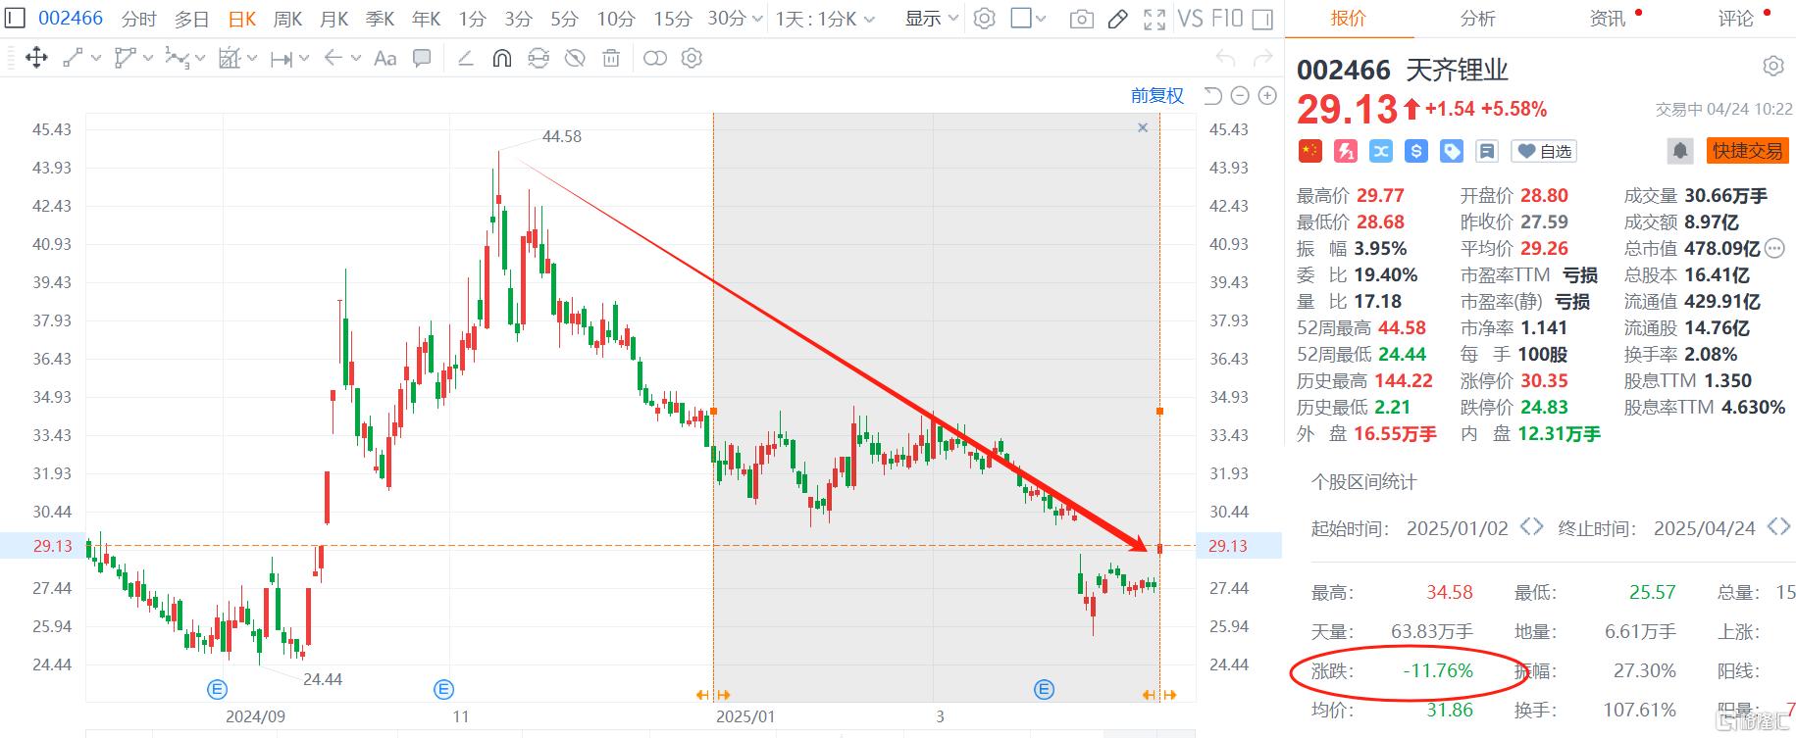Click the 002466 stock code link
Screen dimensions: 1796x738
coord(71,18)
